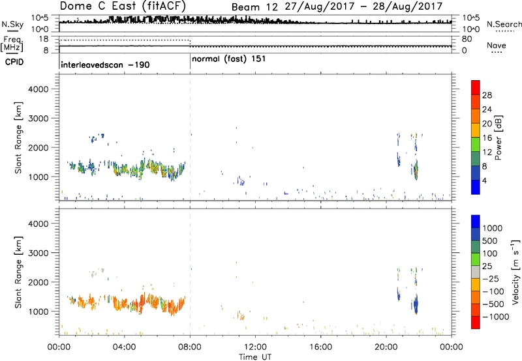Click the bright blue top of Velocity colorbar
Screen dimensions: 522x361
pyautogui.click(x=476, y=222)
